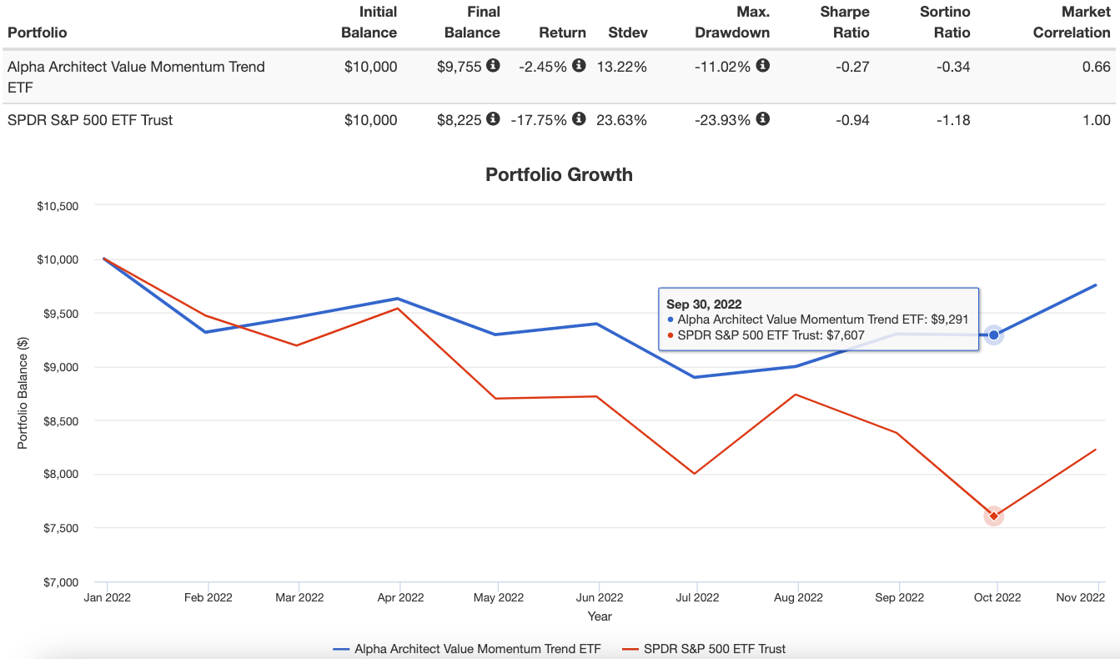The width and height of the screenshot is (1120, 659).
Task: Click the Market Correlation column header
Action: 1072,23
